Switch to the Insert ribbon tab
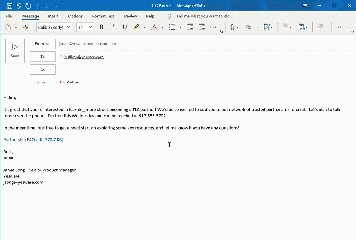 click(x=53, y=16)
